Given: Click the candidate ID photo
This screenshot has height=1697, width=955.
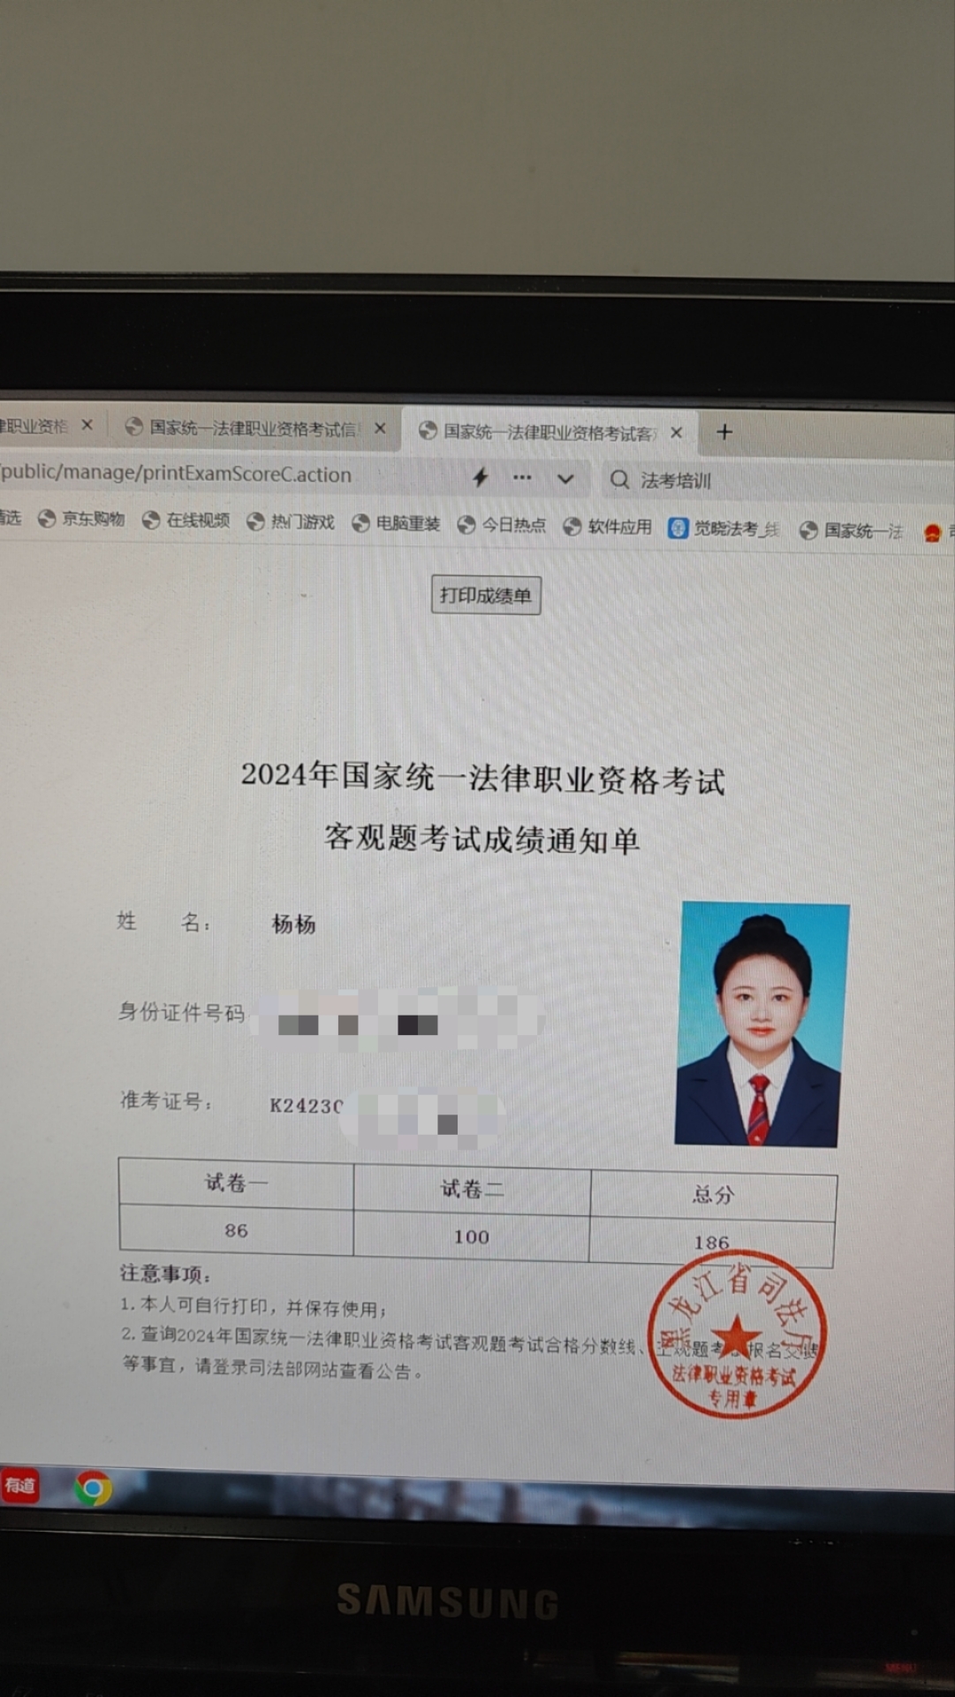Looking at the screenshot, I should click(x=761, y=1024).
